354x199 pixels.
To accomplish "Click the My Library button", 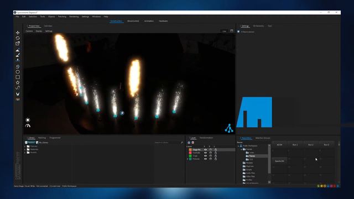I will pos(42,143).
